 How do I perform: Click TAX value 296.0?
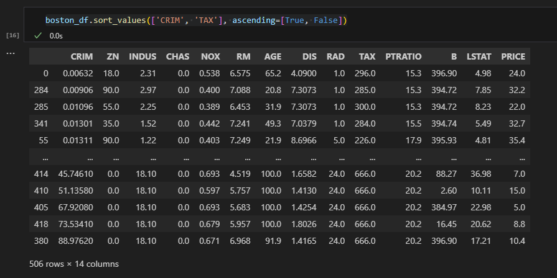(365, 74)
